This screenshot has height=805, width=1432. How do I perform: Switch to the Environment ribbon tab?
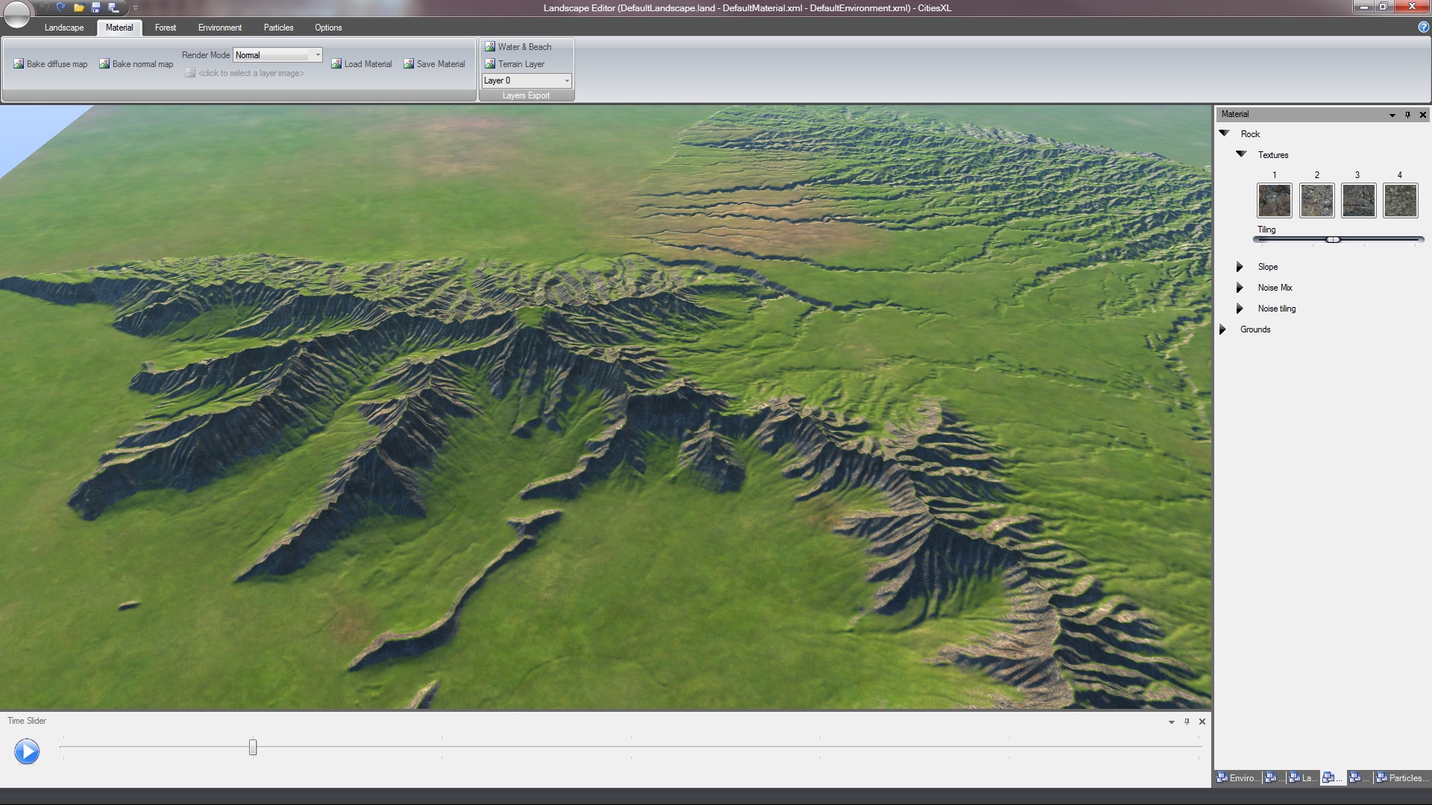(219, 28)
